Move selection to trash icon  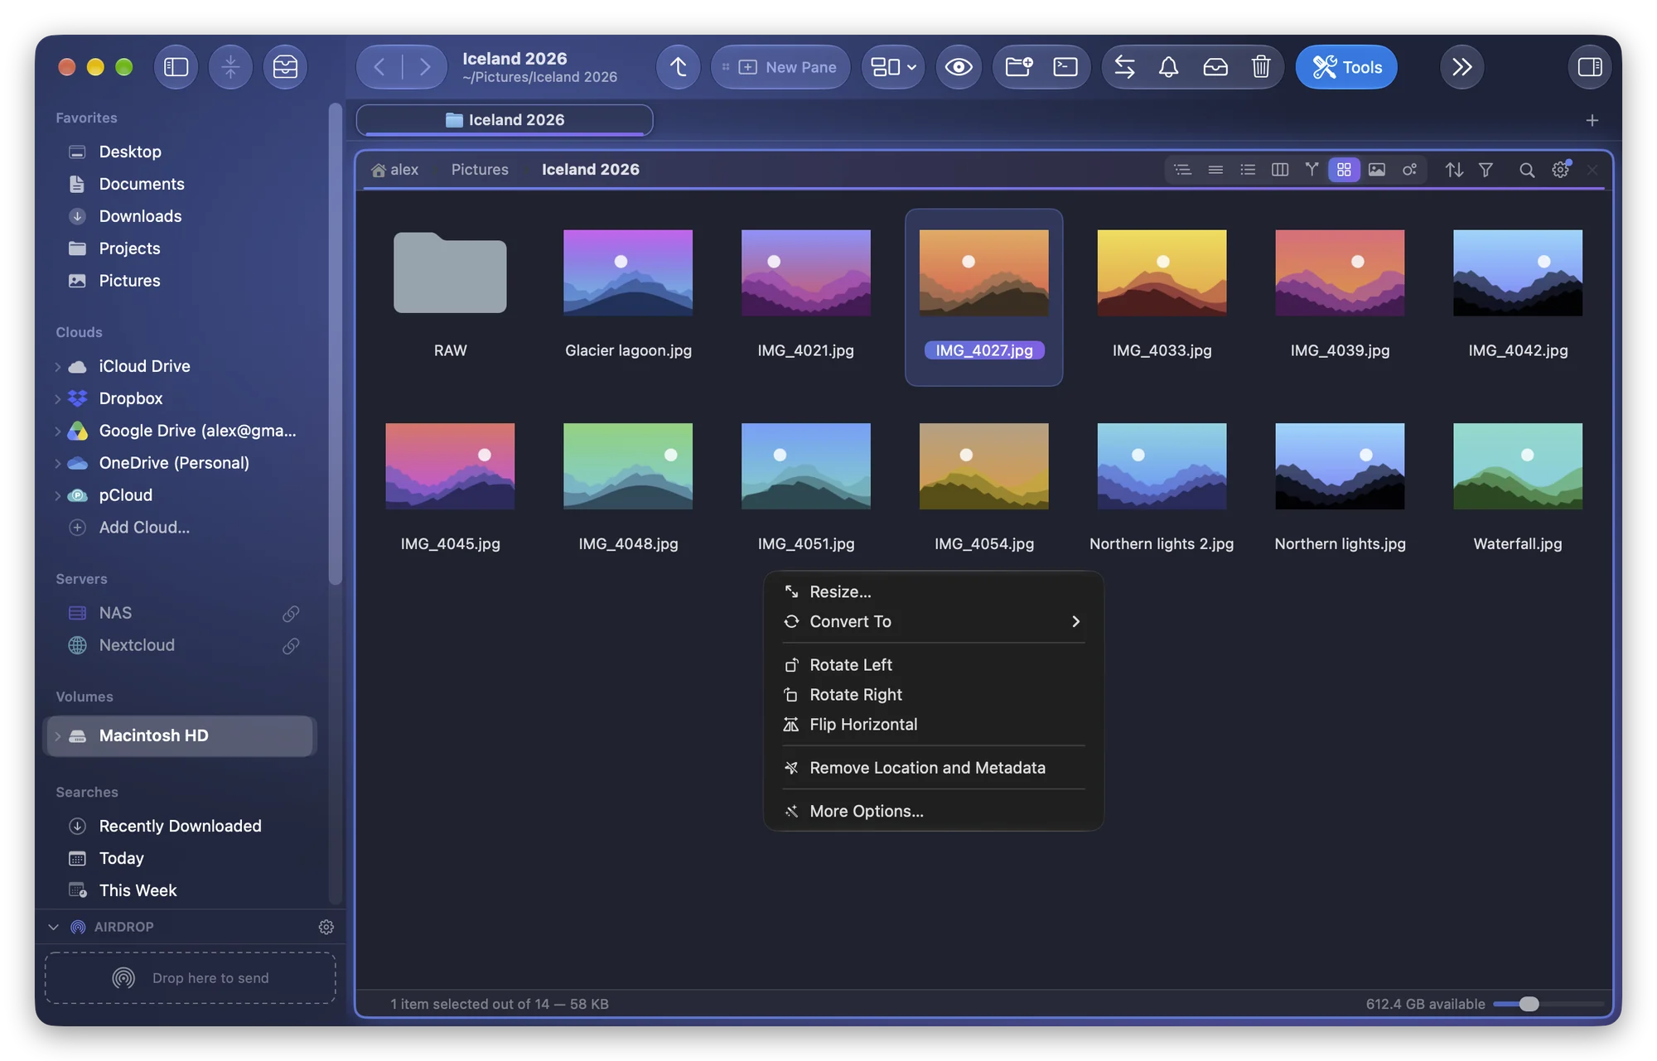[x=1261, y=67]
